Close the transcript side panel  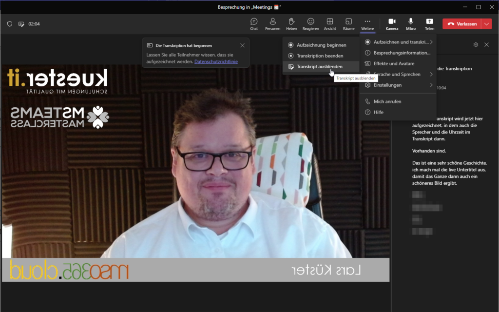[x=487, y=45]
